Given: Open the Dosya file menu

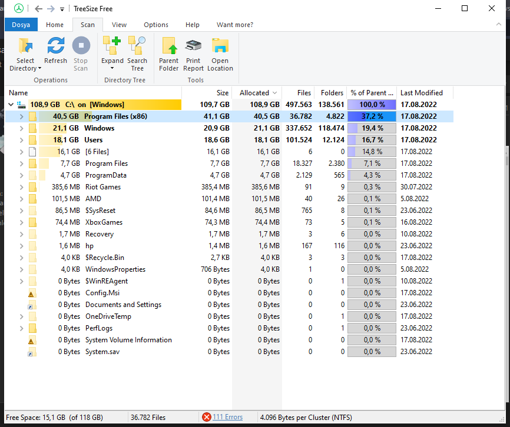Looking at the screenshot, I should pos(21,25).
